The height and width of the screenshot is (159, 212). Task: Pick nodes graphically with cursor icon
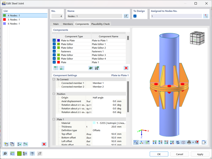206,16
